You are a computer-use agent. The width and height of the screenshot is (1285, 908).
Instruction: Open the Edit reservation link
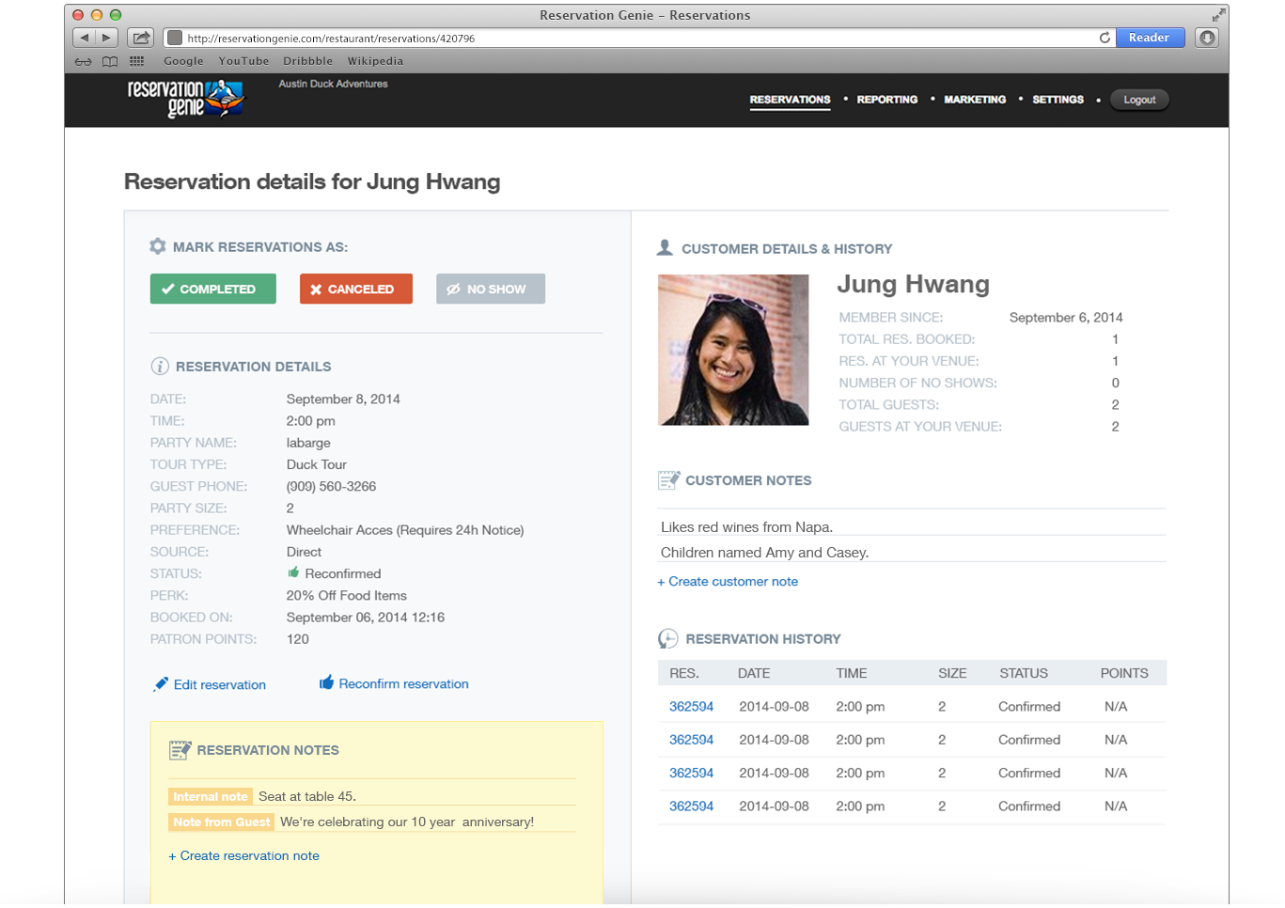pos(220,685)
